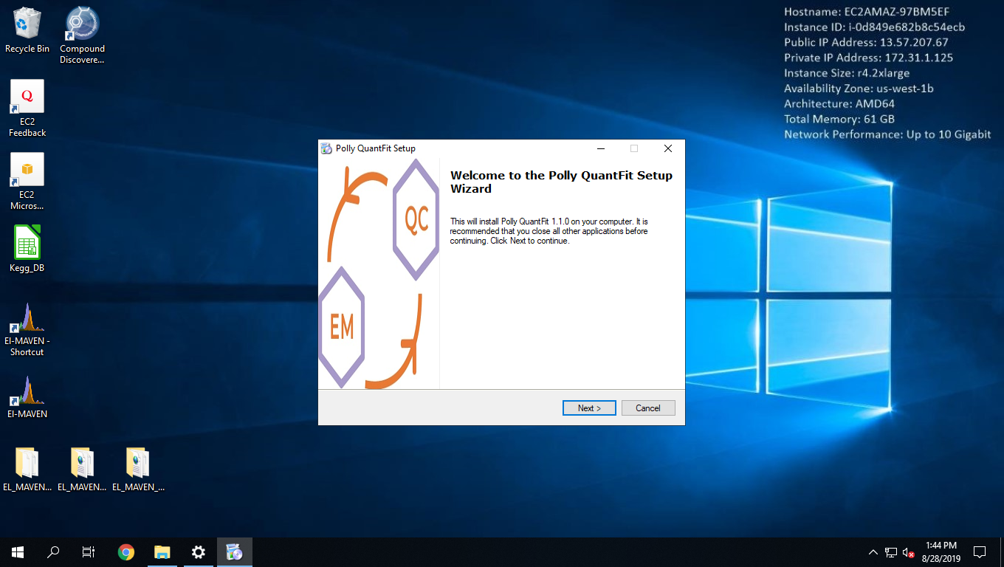Screen dimensions: 1004x567
Task: Click the 'Hostname: EC2AMAZ-97BM5EF' desktop text
Action: click(x=867, y=12)
